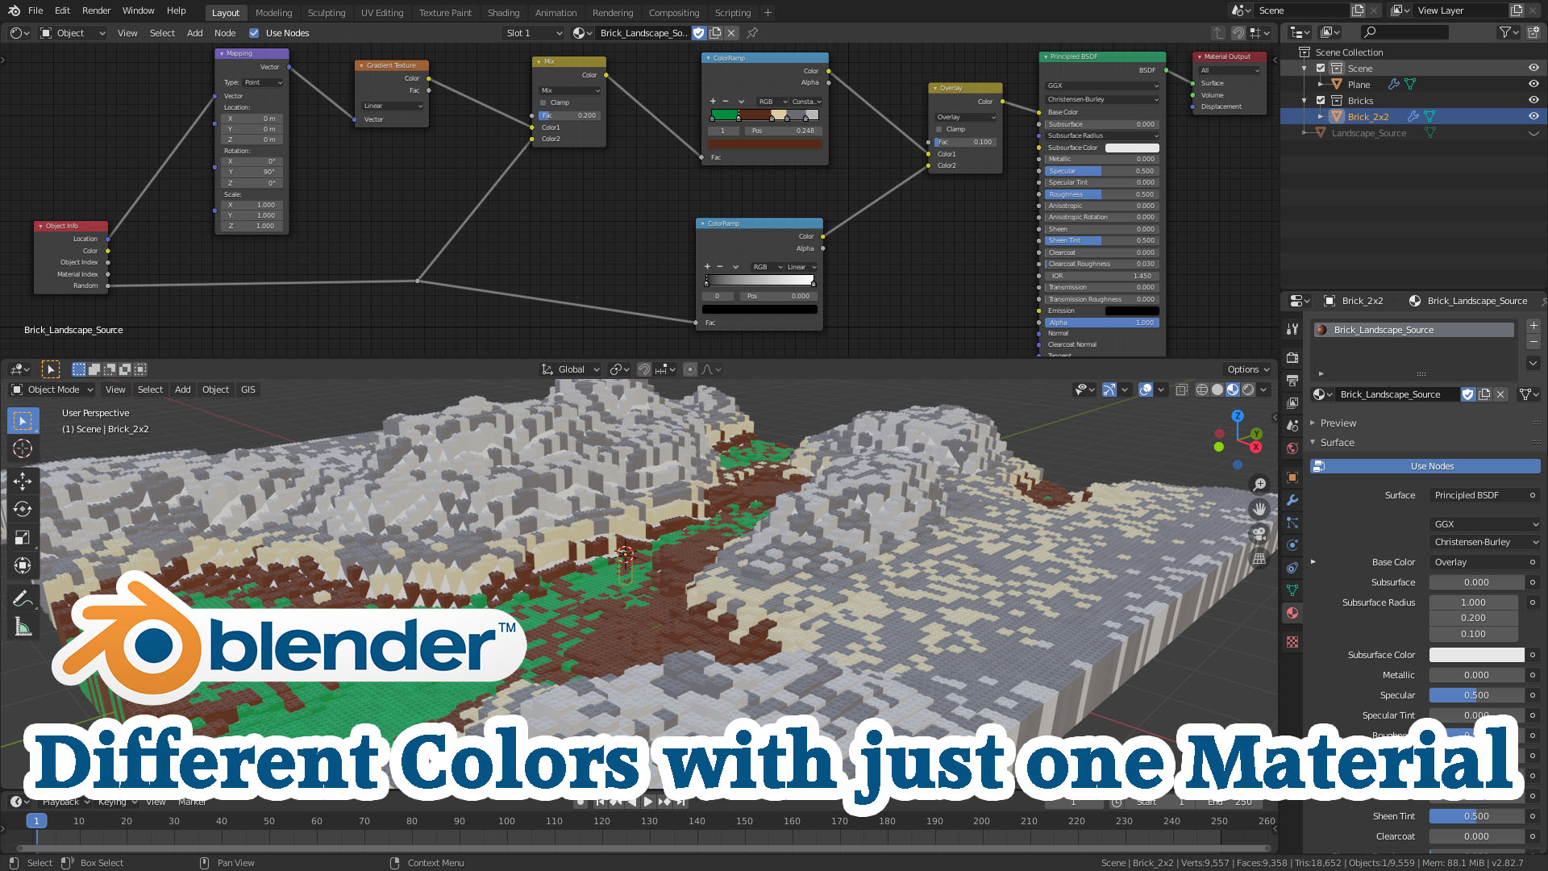
Task: Toggle camera view gizmo icon
Action: pyautogui.click(x=1259, y=533)
